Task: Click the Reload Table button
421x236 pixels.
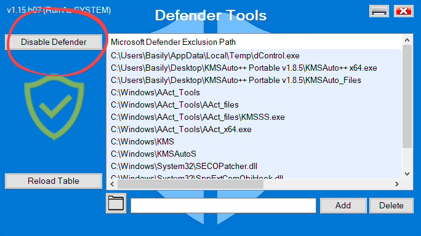Action: pyautogui.click(x=54, y=181)
